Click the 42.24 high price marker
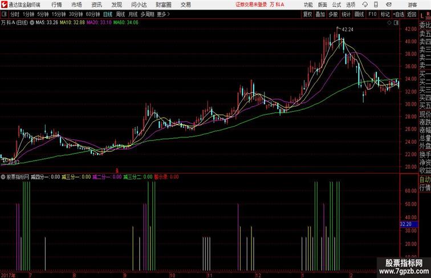Viewport: 431px width, 278px height. pos(348,30)
